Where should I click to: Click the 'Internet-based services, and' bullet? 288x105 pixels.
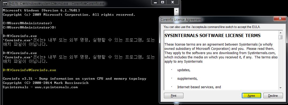click(199, 87)
